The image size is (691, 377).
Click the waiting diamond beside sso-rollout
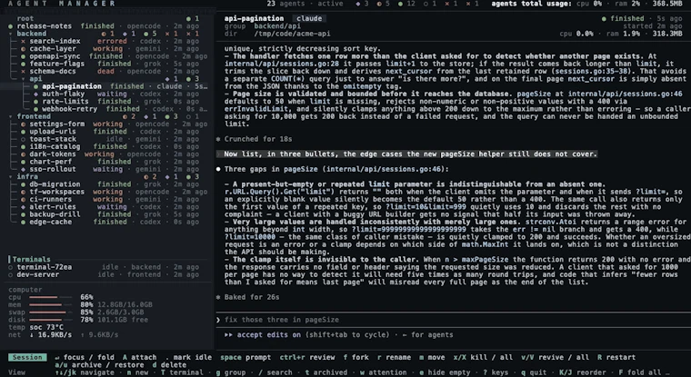coord(23,169)
